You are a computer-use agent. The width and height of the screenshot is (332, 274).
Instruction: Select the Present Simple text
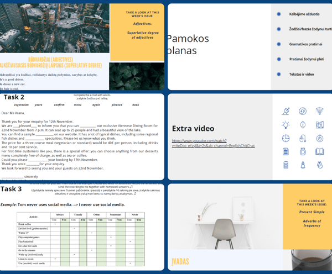tap(312, 212)
